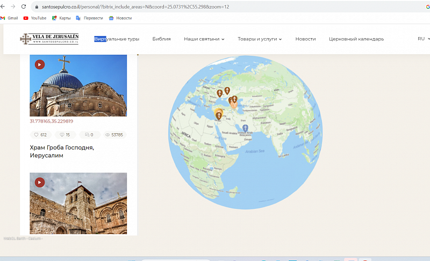The width and height of the screenshot is (430, 261).
Task: Open the RU language selector
Action: [x=423, y=39]
